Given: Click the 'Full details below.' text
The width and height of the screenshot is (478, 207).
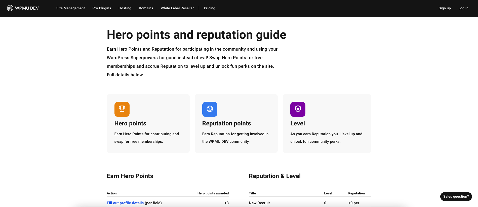Looking at the screenshot, I should pyautogui.click(x=125, y=75).
